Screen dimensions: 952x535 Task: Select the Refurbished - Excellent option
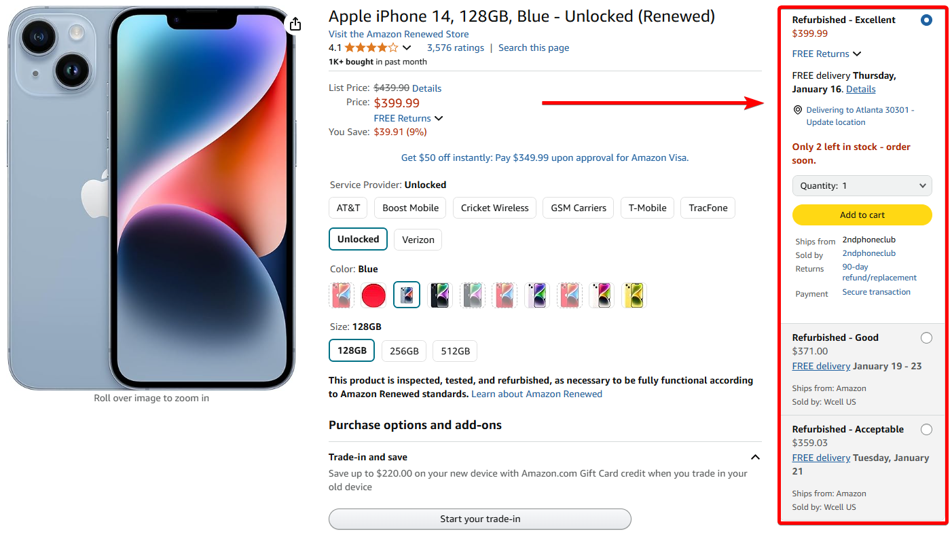[926, 20]
